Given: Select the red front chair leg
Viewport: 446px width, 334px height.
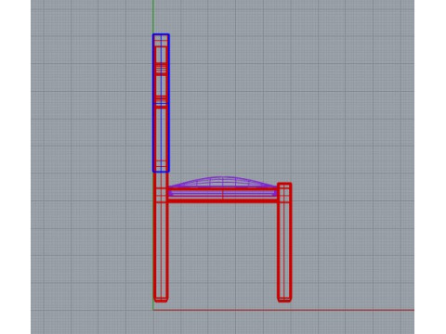Looking at the screenshot, I should tap(284, 242).
